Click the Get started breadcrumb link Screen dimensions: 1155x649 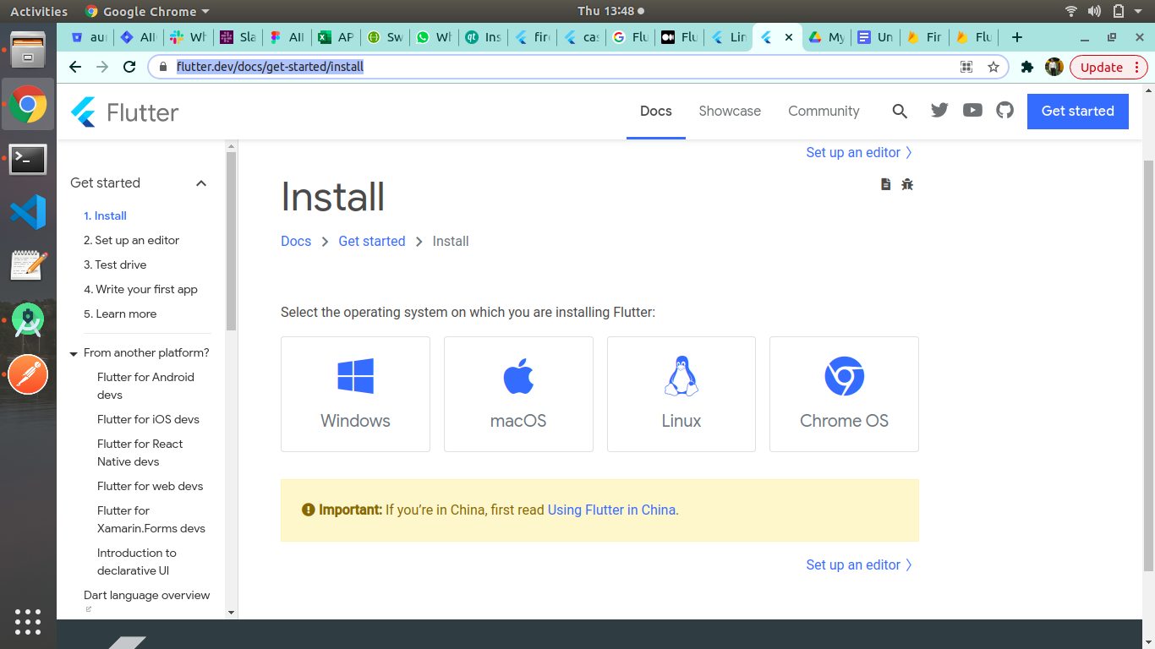coord(372,241)
